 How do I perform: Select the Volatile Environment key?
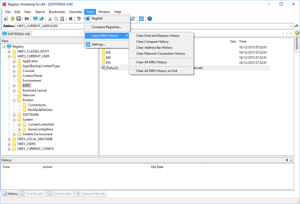(37, 134)
